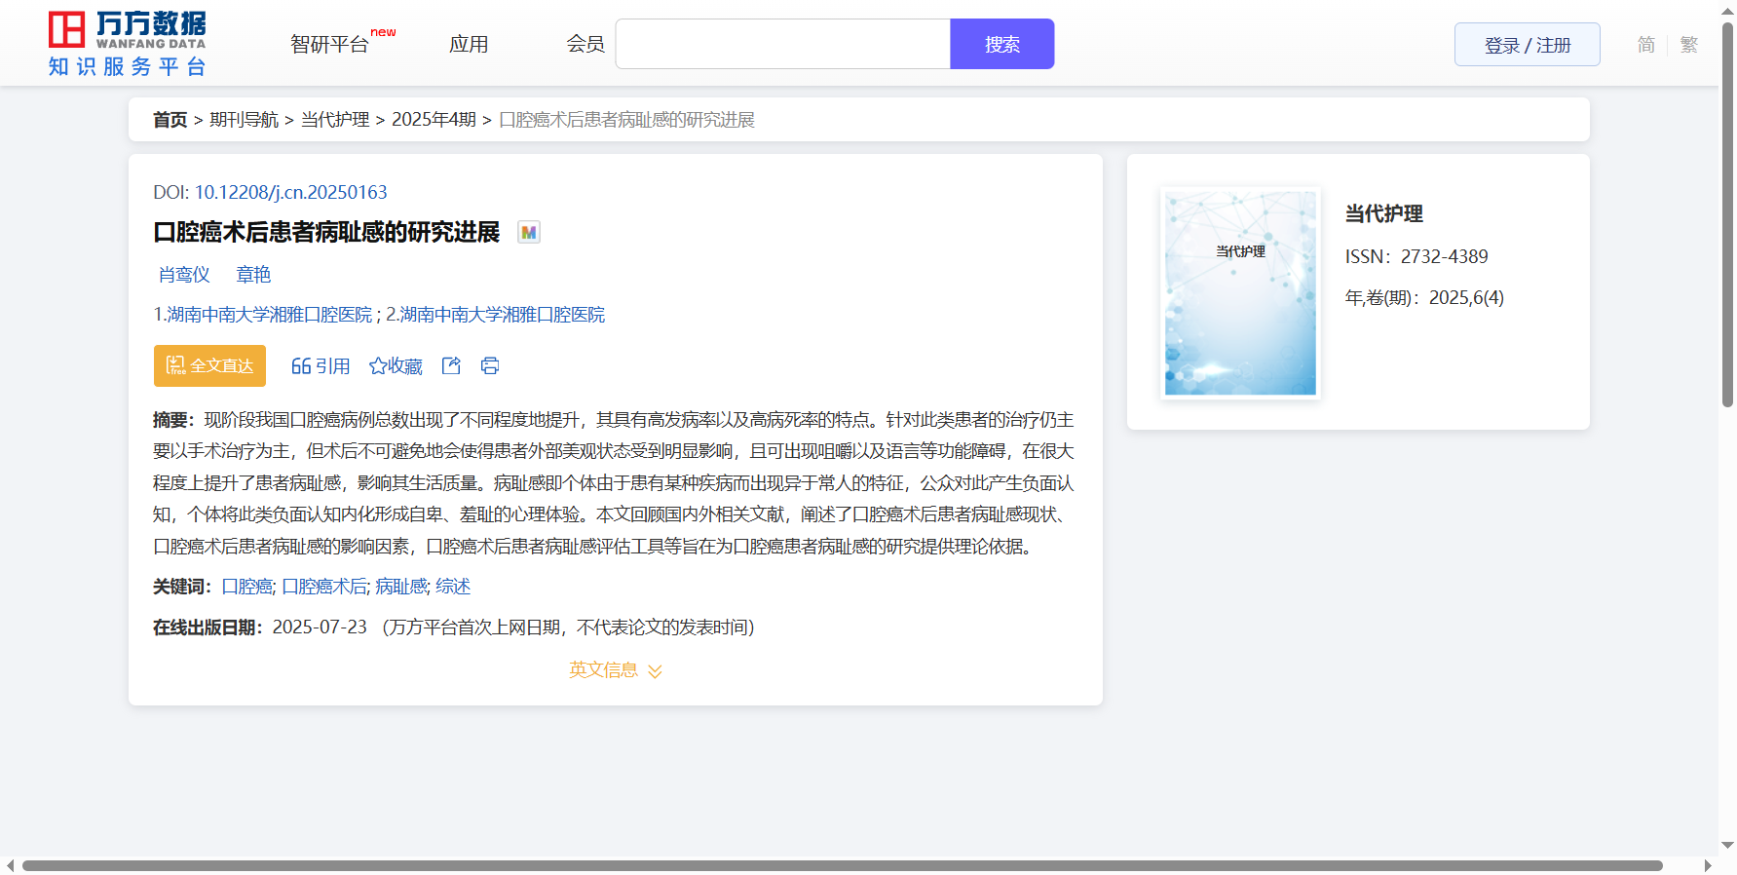Open the 全文直达 full text button

pos(209,365)
